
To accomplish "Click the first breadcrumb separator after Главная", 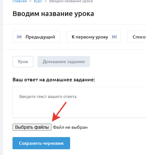I will [30, 1].
